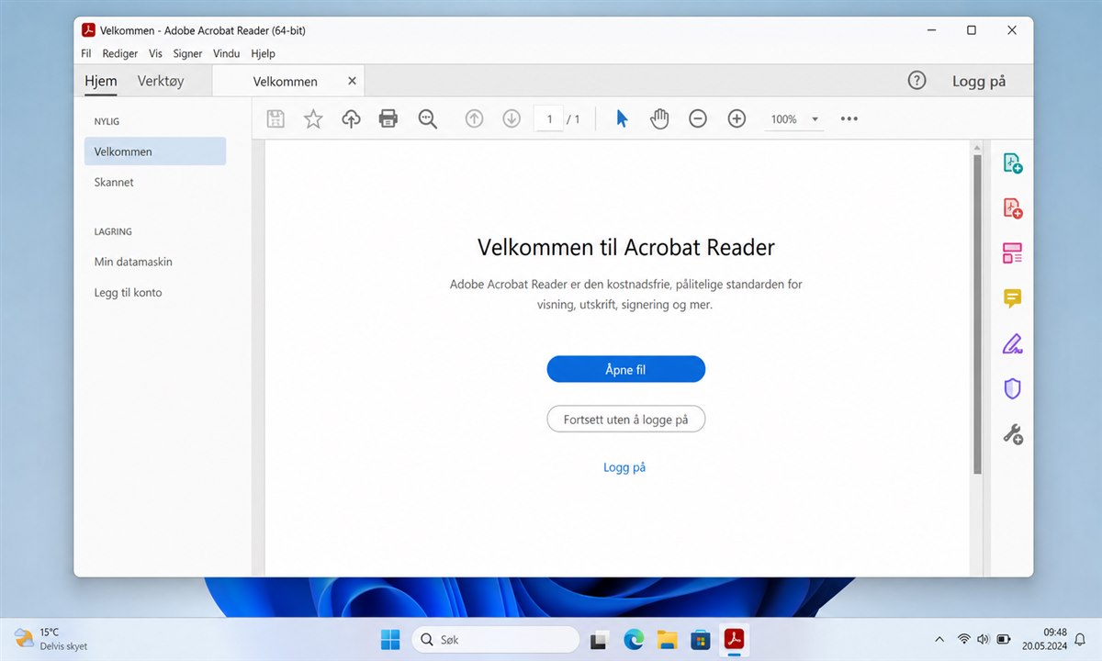Show more tools via three dots

coord(849,118)
